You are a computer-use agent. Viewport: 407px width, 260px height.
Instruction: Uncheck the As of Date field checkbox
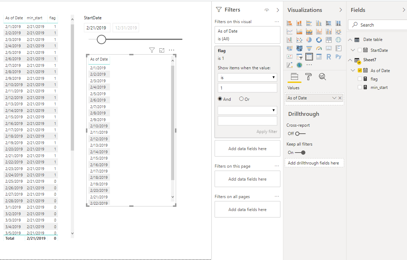360,70
